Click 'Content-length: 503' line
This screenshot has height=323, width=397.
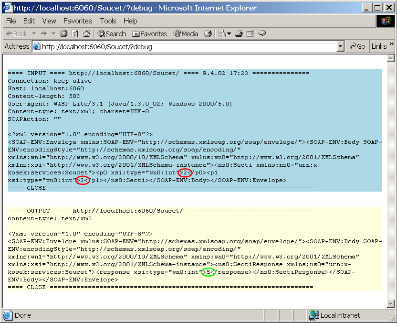(x=44, y=96)
